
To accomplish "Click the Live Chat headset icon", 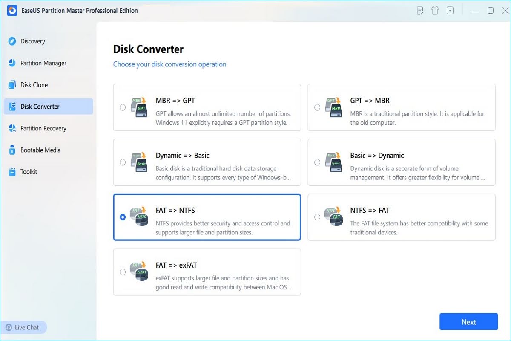I will (9, 327).
